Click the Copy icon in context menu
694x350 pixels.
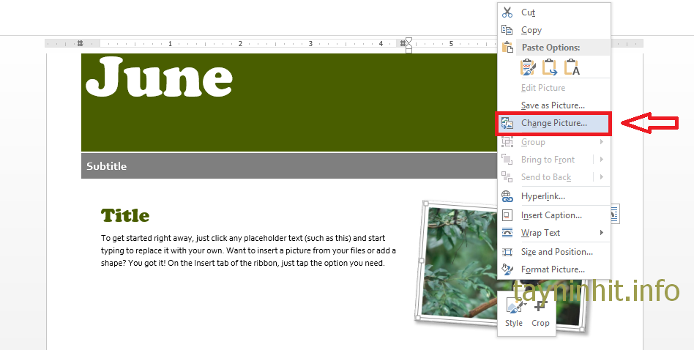[507, 30]
